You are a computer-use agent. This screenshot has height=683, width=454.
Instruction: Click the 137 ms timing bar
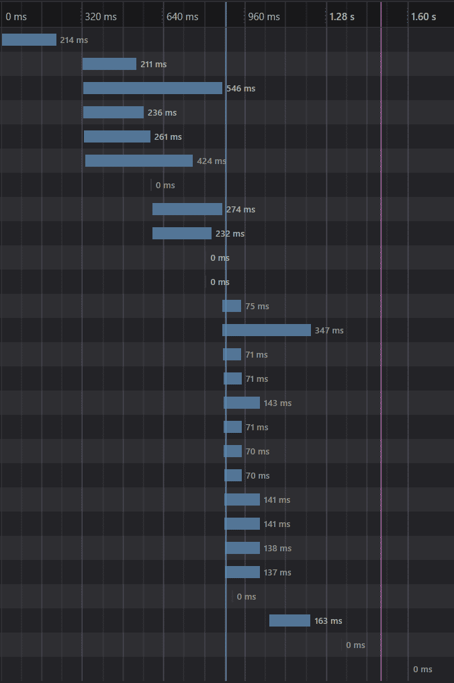click(x=242, y=572)
